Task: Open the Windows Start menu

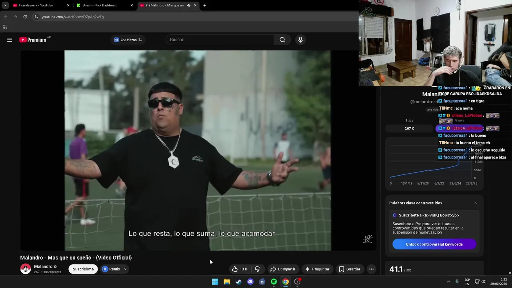Action: click(x=215, y=282)
